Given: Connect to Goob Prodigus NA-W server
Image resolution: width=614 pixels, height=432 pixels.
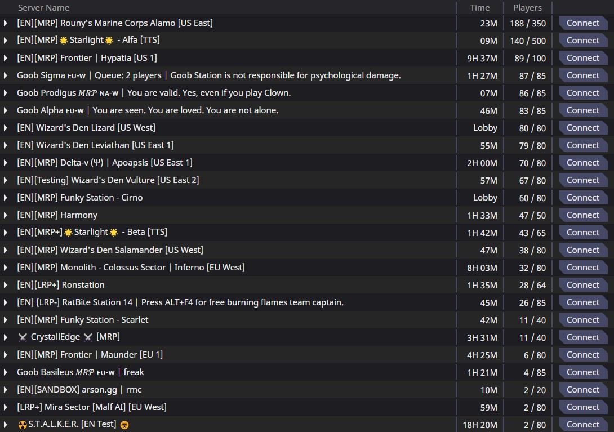Looking at the screenshot, I should pos(582,93).
